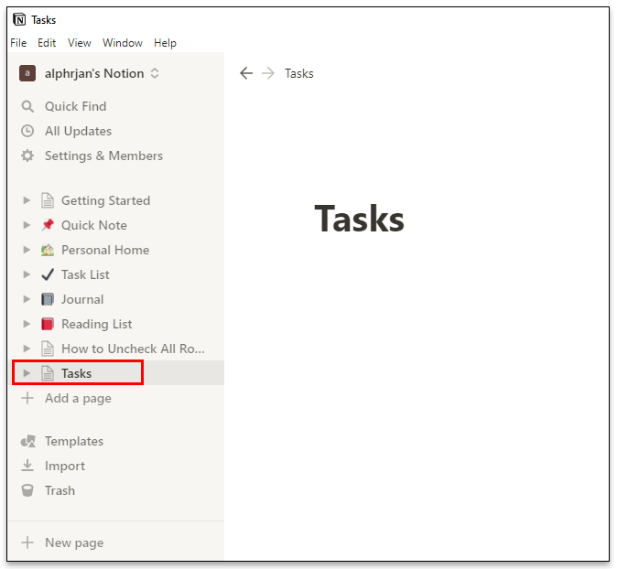Open the Trash bin icon
617x569 pixels.
[27, 490]
